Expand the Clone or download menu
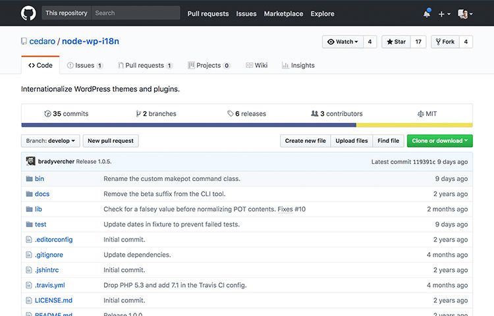The height and width of the screenshot is (316, 494). 440,141
